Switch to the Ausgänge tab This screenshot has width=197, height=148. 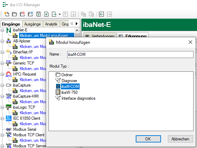33,24
